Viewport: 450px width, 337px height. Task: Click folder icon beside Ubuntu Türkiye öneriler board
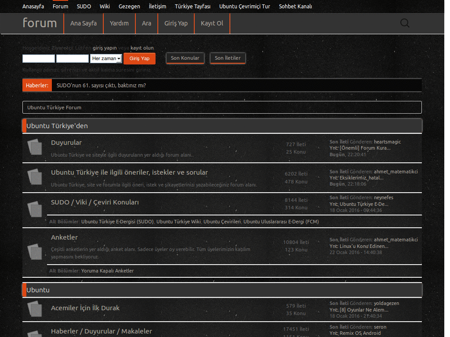[x=35, y=176]
